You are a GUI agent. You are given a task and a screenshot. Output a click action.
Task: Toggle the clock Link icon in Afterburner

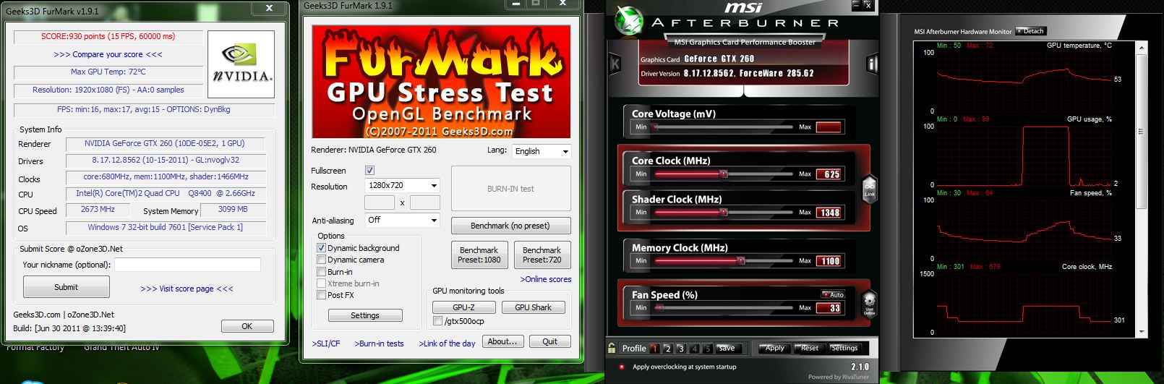pyautogui.click(x=869, y=188)
